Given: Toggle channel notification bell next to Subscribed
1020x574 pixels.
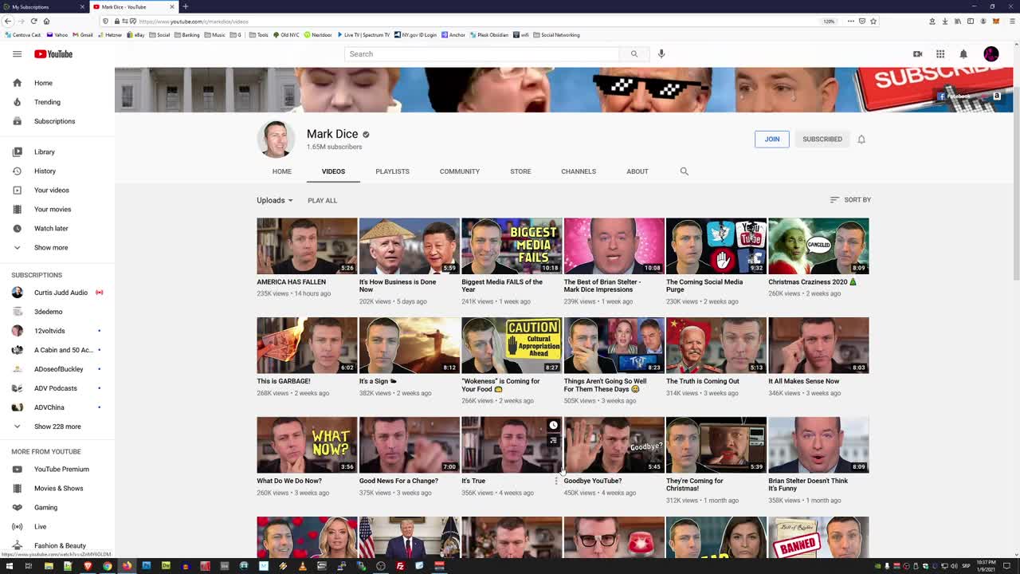Looking at the screenshot, I should point(861,140).
